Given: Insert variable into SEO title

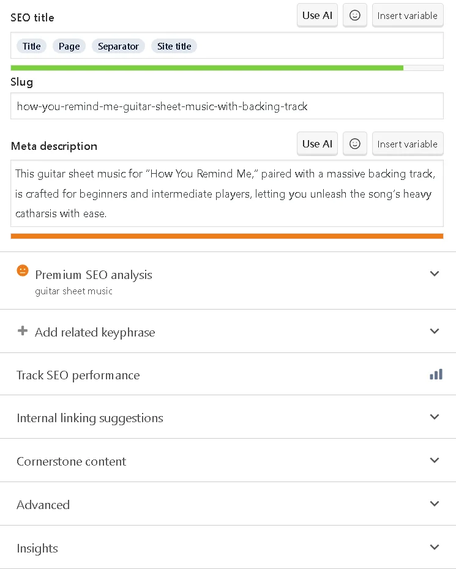Looking at the screenshot, I should pos(407,16).
